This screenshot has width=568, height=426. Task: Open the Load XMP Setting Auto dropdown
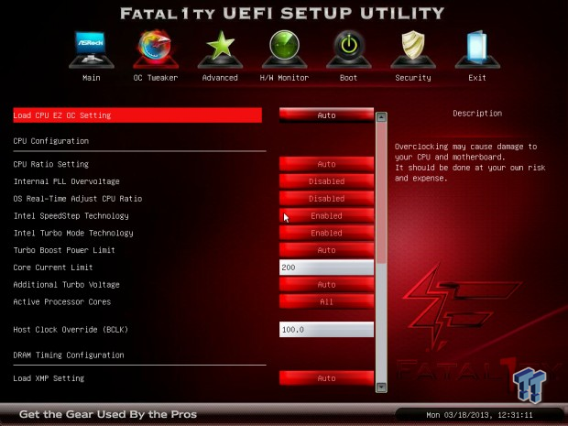[x=326, y=378]
